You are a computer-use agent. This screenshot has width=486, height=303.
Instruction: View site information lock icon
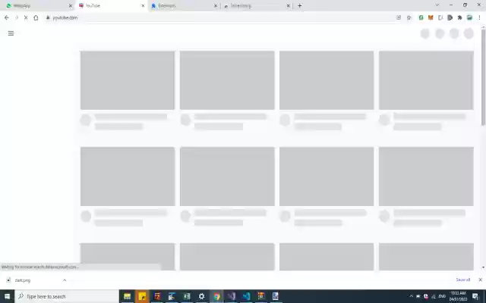click(x=48, y=18)
